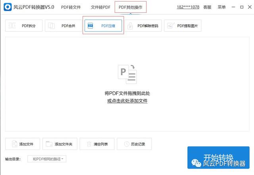Click the PDF压缩 compress icon

coord(90,25)
